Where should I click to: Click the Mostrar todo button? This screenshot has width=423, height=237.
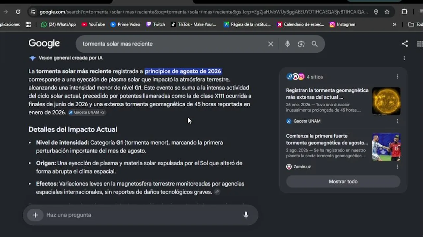click(x=343, y=181)
